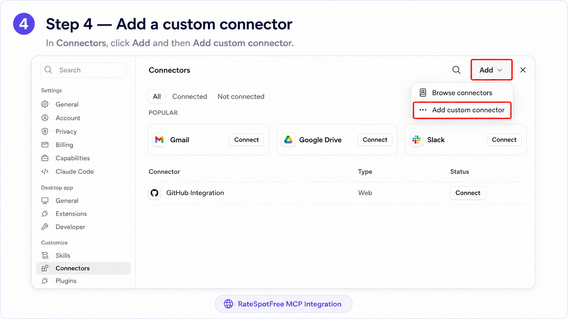The height and width of the screenshot is (319, 568).
Task: Open the General settings gear icon
Action: [x=45, y=104]
